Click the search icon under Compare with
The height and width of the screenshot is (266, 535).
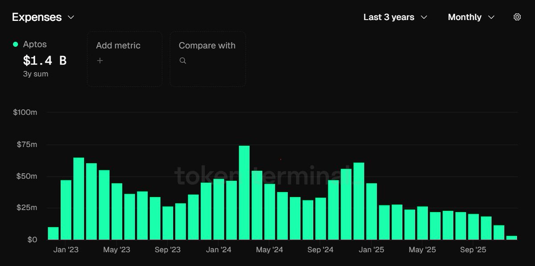pos(182,60)
